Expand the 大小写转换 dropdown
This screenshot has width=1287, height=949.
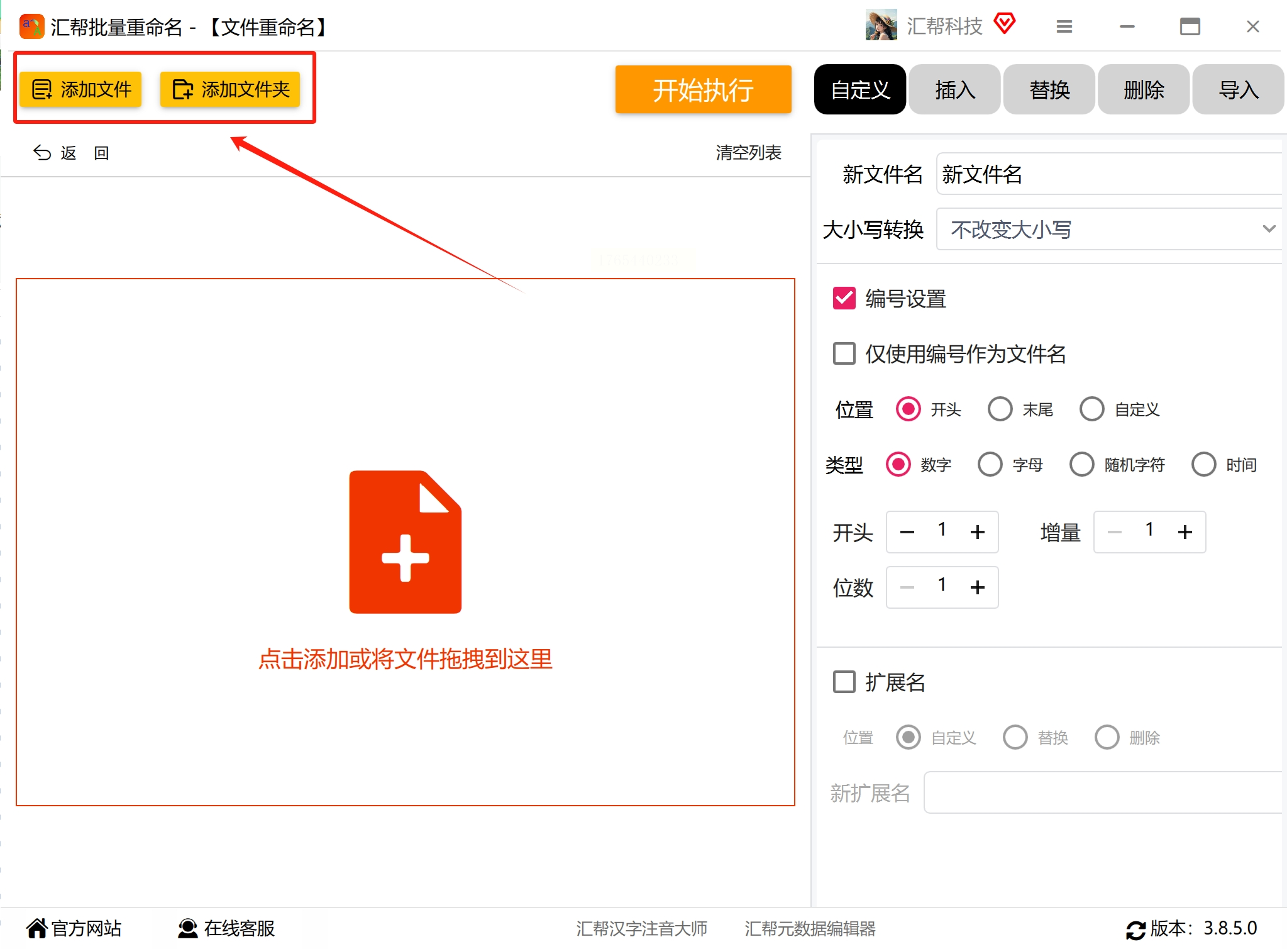coord(1108,229)
